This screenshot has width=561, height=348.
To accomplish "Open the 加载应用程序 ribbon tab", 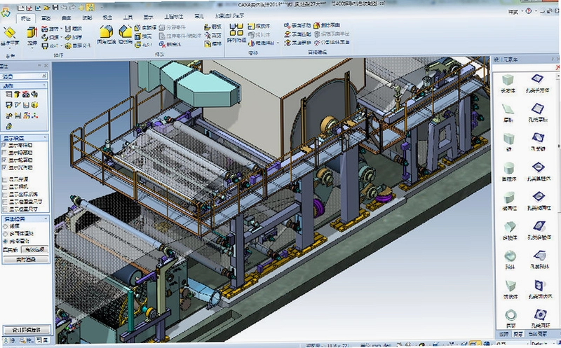I will click(x=230, y=15).
